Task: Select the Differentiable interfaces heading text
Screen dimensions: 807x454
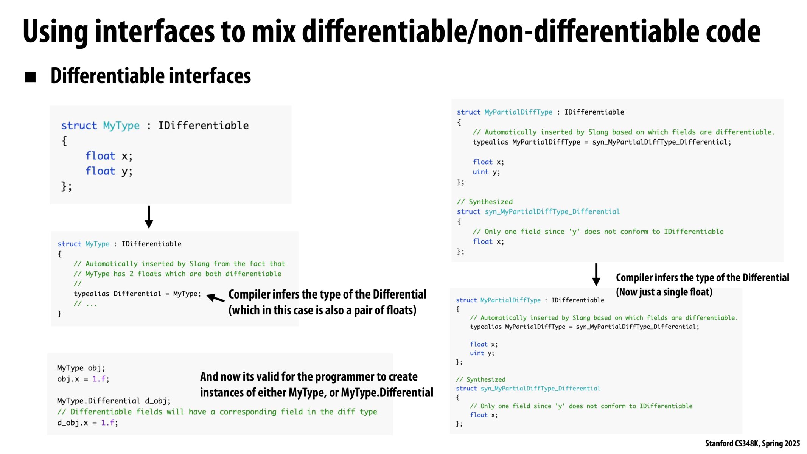Action: 151,76
